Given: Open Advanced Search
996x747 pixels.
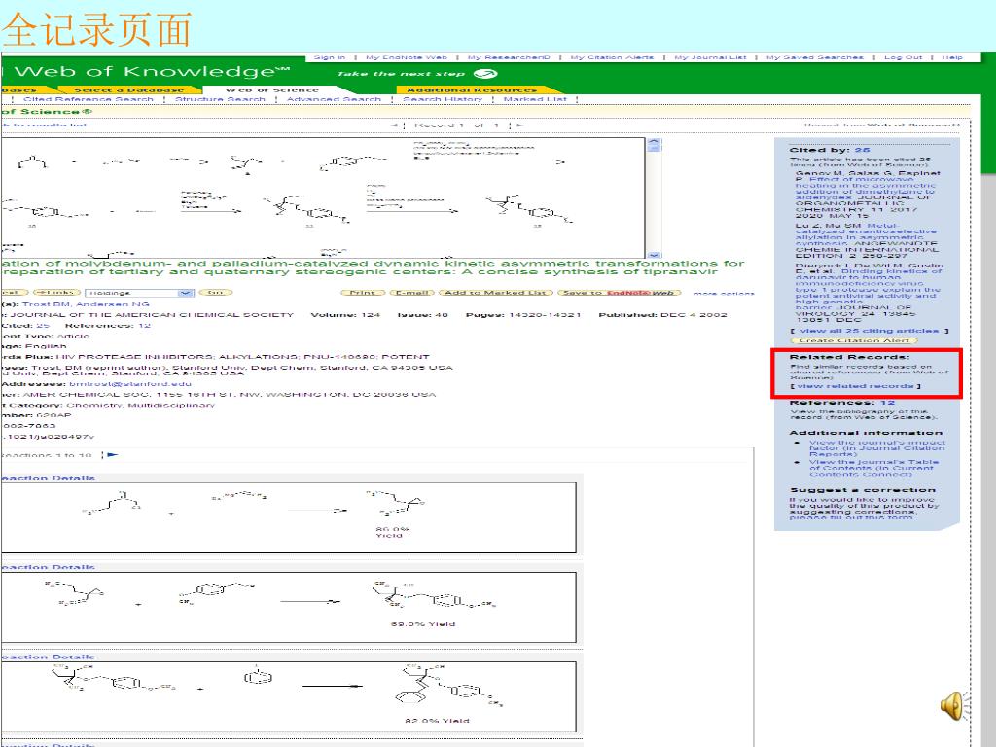Looking at the screenshot, I should click(x=334, y=99).
